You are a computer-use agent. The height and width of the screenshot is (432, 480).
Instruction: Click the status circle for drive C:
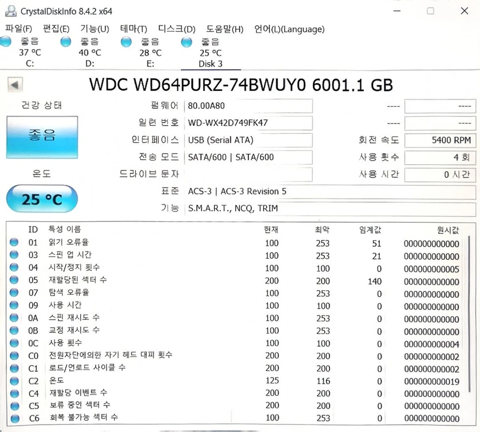pos(6,41)
